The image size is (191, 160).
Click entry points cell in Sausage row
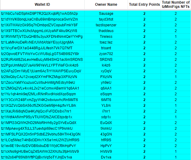[x=144, y=14]
